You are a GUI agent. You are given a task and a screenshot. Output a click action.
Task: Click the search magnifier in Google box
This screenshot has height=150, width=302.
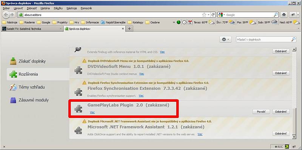click(x=276, y=15)
